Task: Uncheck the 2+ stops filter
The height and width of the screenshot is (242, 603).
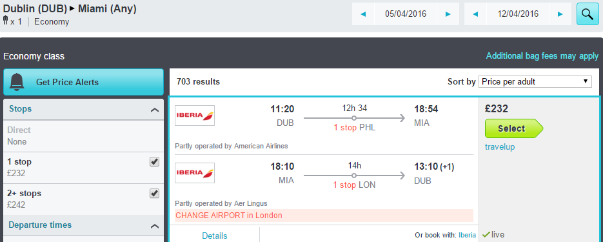Action: [154, 193]
